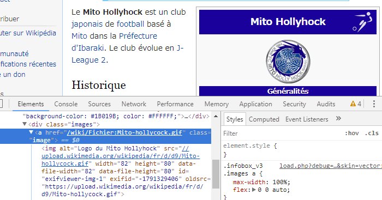Viewport: 382px width, 200px height.
Task: Select the Styles sub-tab
Action: point(235,119)
